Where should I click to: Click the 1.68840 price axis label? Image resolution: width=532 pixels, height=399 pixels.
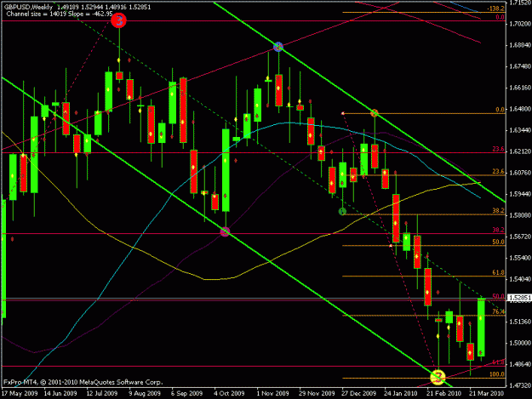(x=520, y=45)
